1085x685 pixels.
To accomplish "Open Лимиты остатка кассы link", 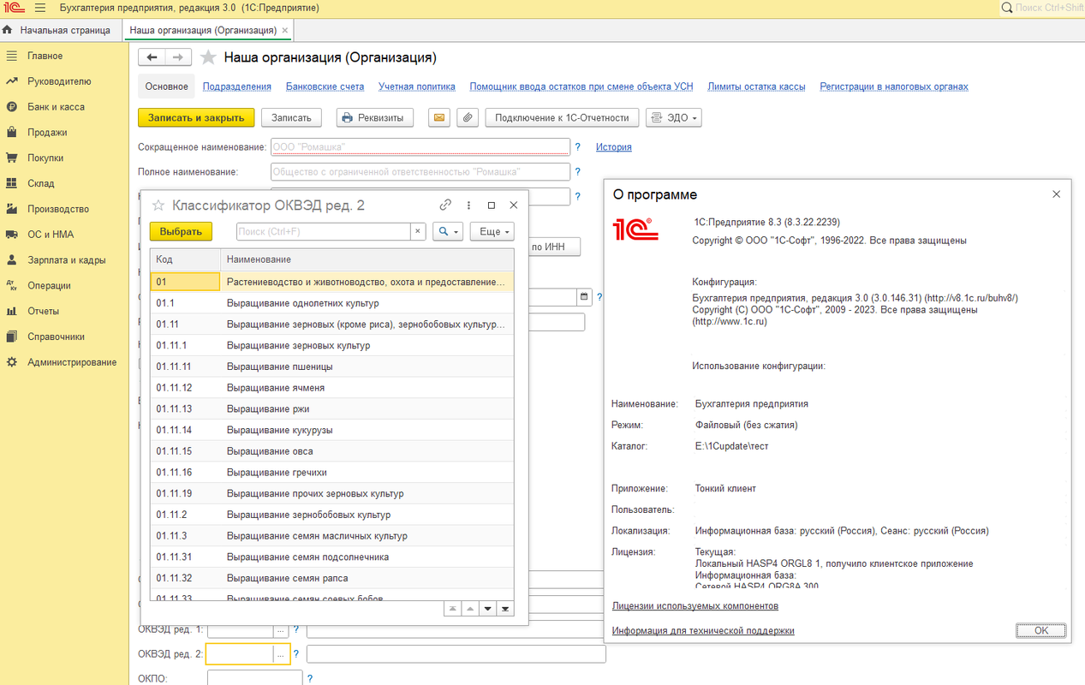I will click(756, 86).
